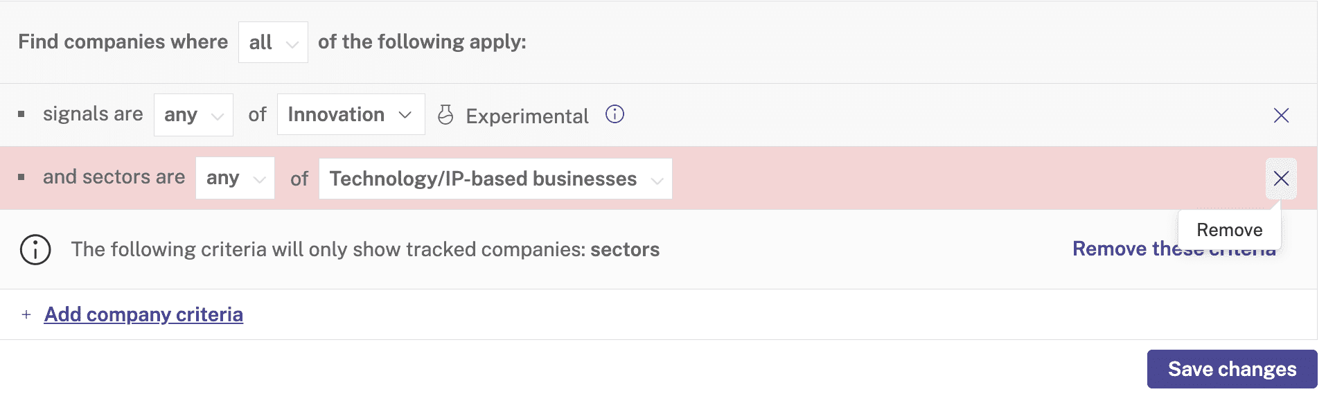Open the sectors 'any' dropdown
Viewport: 1326px width, 403px height.
click(x=235, y=178)
